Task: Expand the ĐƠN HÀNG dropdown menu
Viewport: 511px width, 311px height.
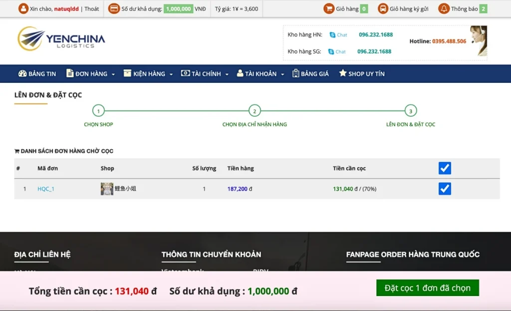Action: tap(90, 74)
